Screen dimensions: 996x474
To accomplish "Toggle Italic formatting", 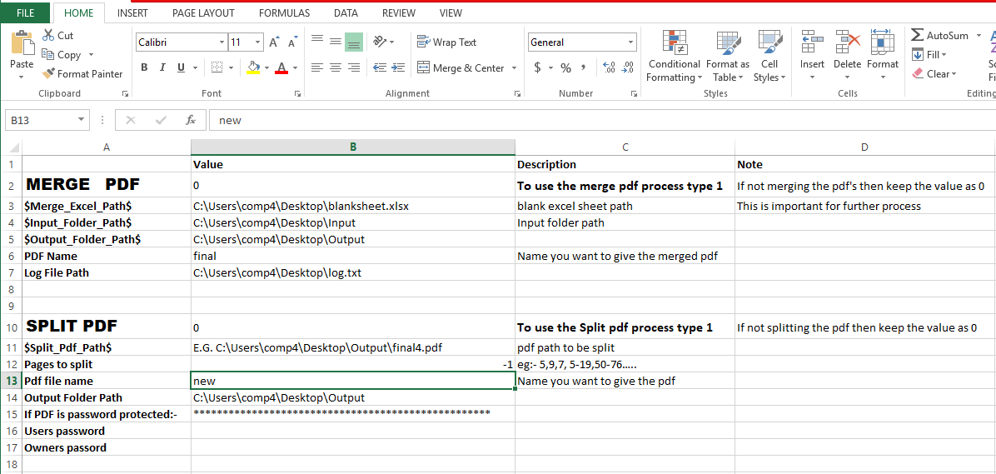I will (162, 67).
